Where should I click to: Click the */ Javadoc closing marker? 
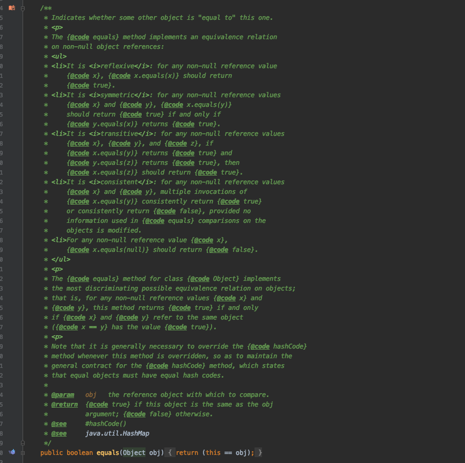47,443
